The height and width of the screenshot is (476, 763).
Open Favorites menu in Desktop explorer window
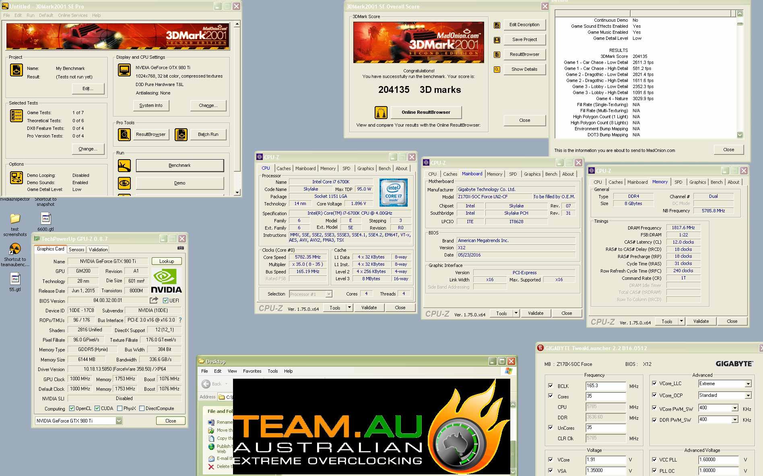pyautogui.click(x=252, y=371)
